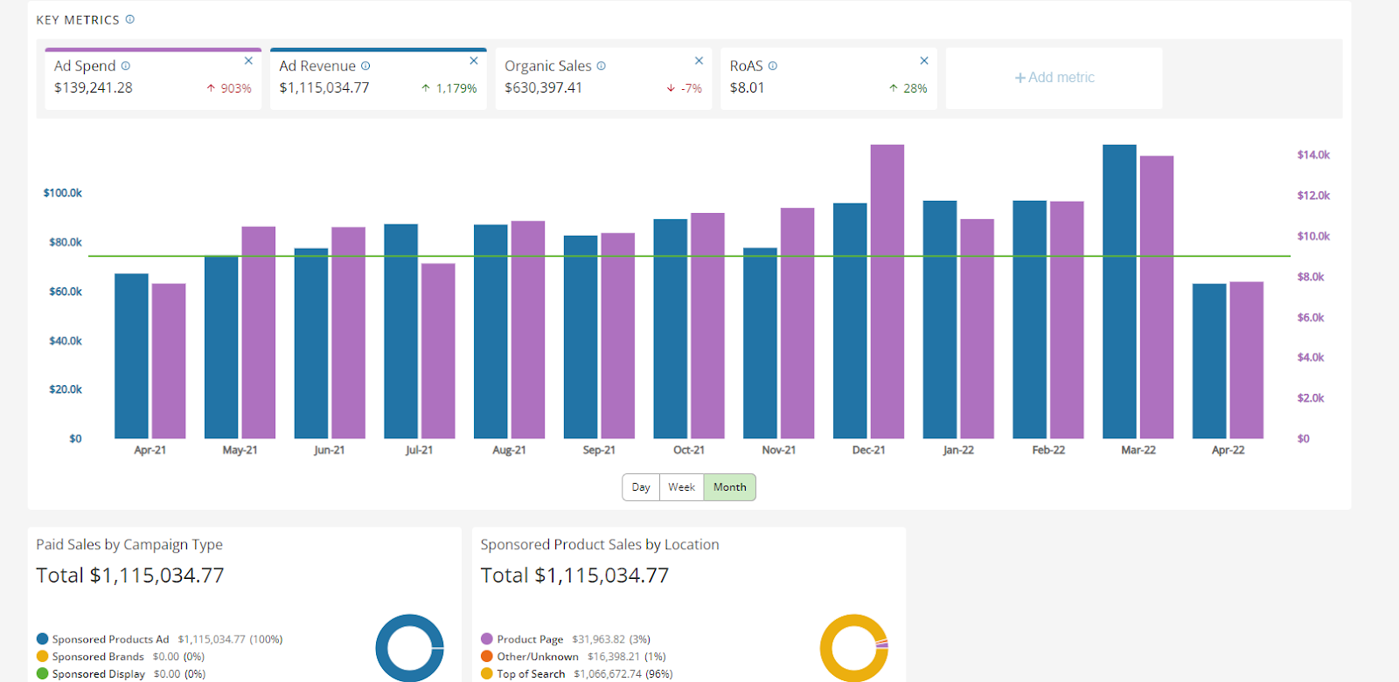Click the blue Sponsored Products Ad legend dot

point(43,639)
